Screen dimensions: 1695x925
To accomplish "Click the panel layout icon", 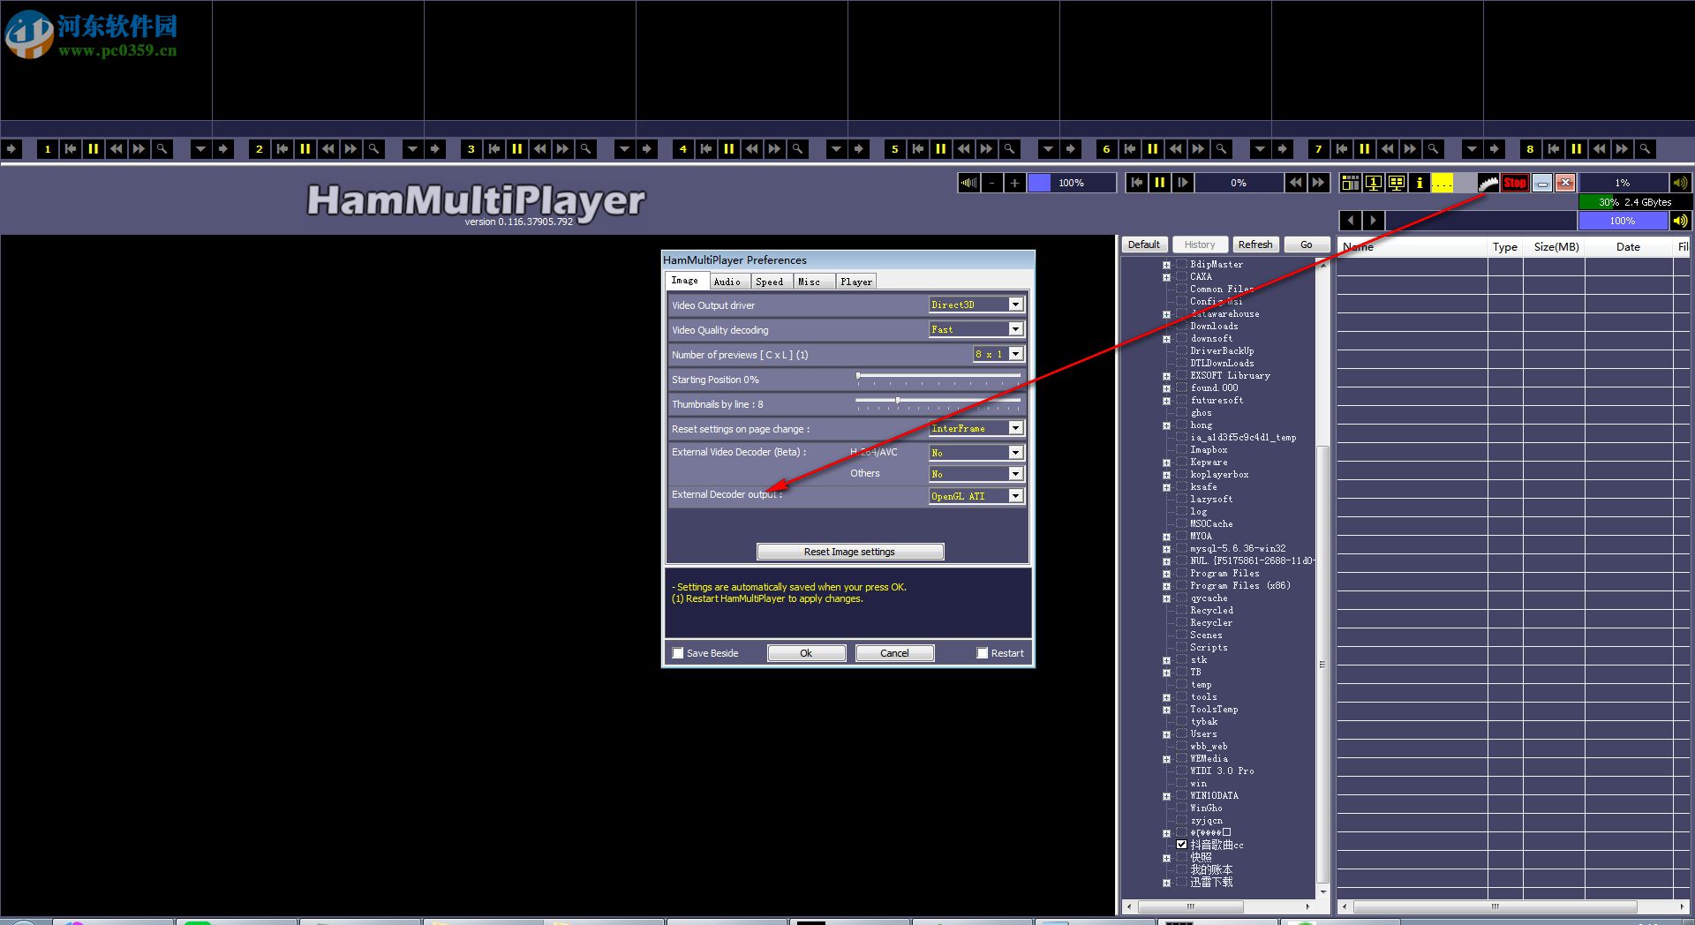I will (1351, 183).
